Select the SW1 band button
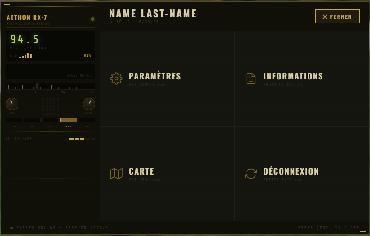The image size is (370, 236). pyautogui.click(x=50, y=120)
